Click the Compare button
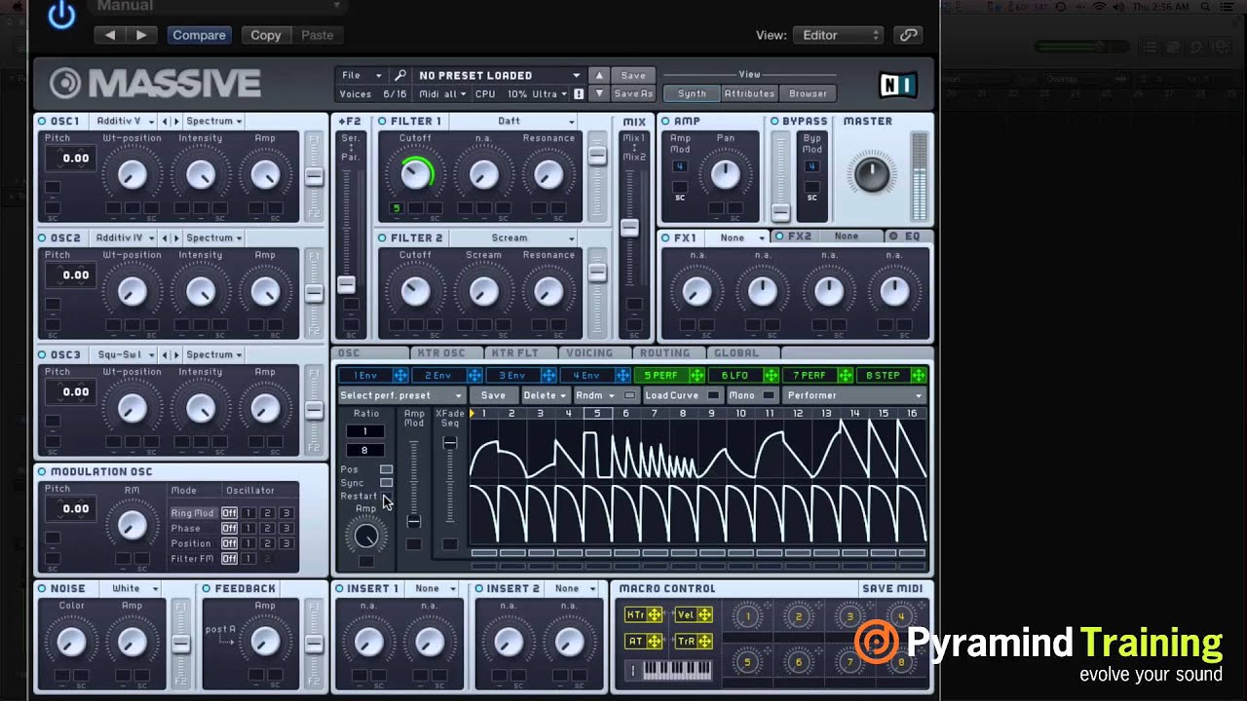This screenshot has height=701, width=1247. pyautogui.click(x=199, y=35)
